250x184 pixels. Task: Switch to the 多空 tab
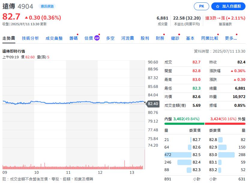click(110, 38)
